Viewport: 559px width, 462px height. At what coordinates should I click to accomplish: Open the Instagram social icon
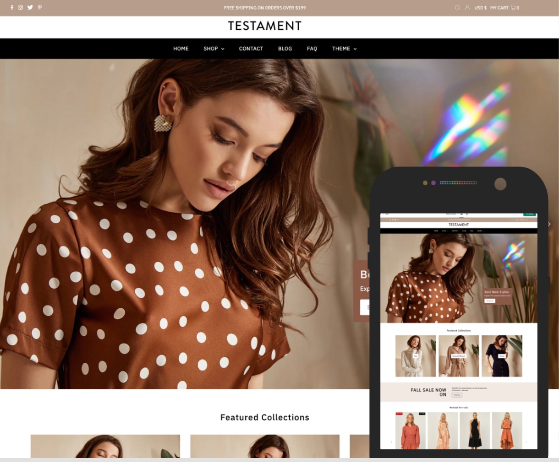[x=20, y=7]
